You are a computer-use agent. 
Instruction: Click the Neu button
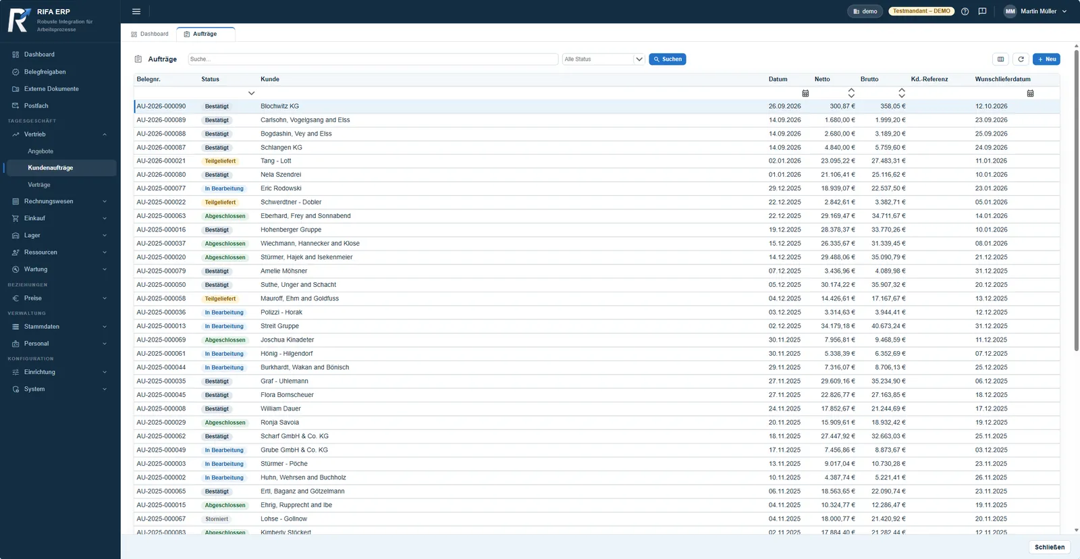coord(1046,59)
